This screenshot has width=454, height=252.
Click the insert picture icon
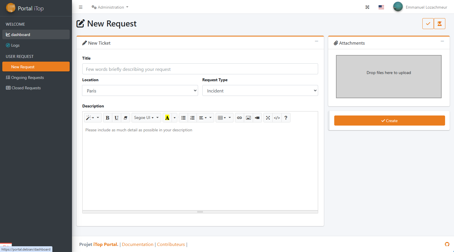(x=248, y=118)
